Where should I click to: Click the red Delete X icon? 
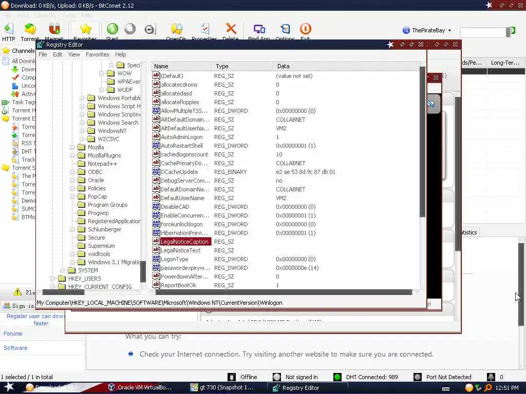(231, 29)
